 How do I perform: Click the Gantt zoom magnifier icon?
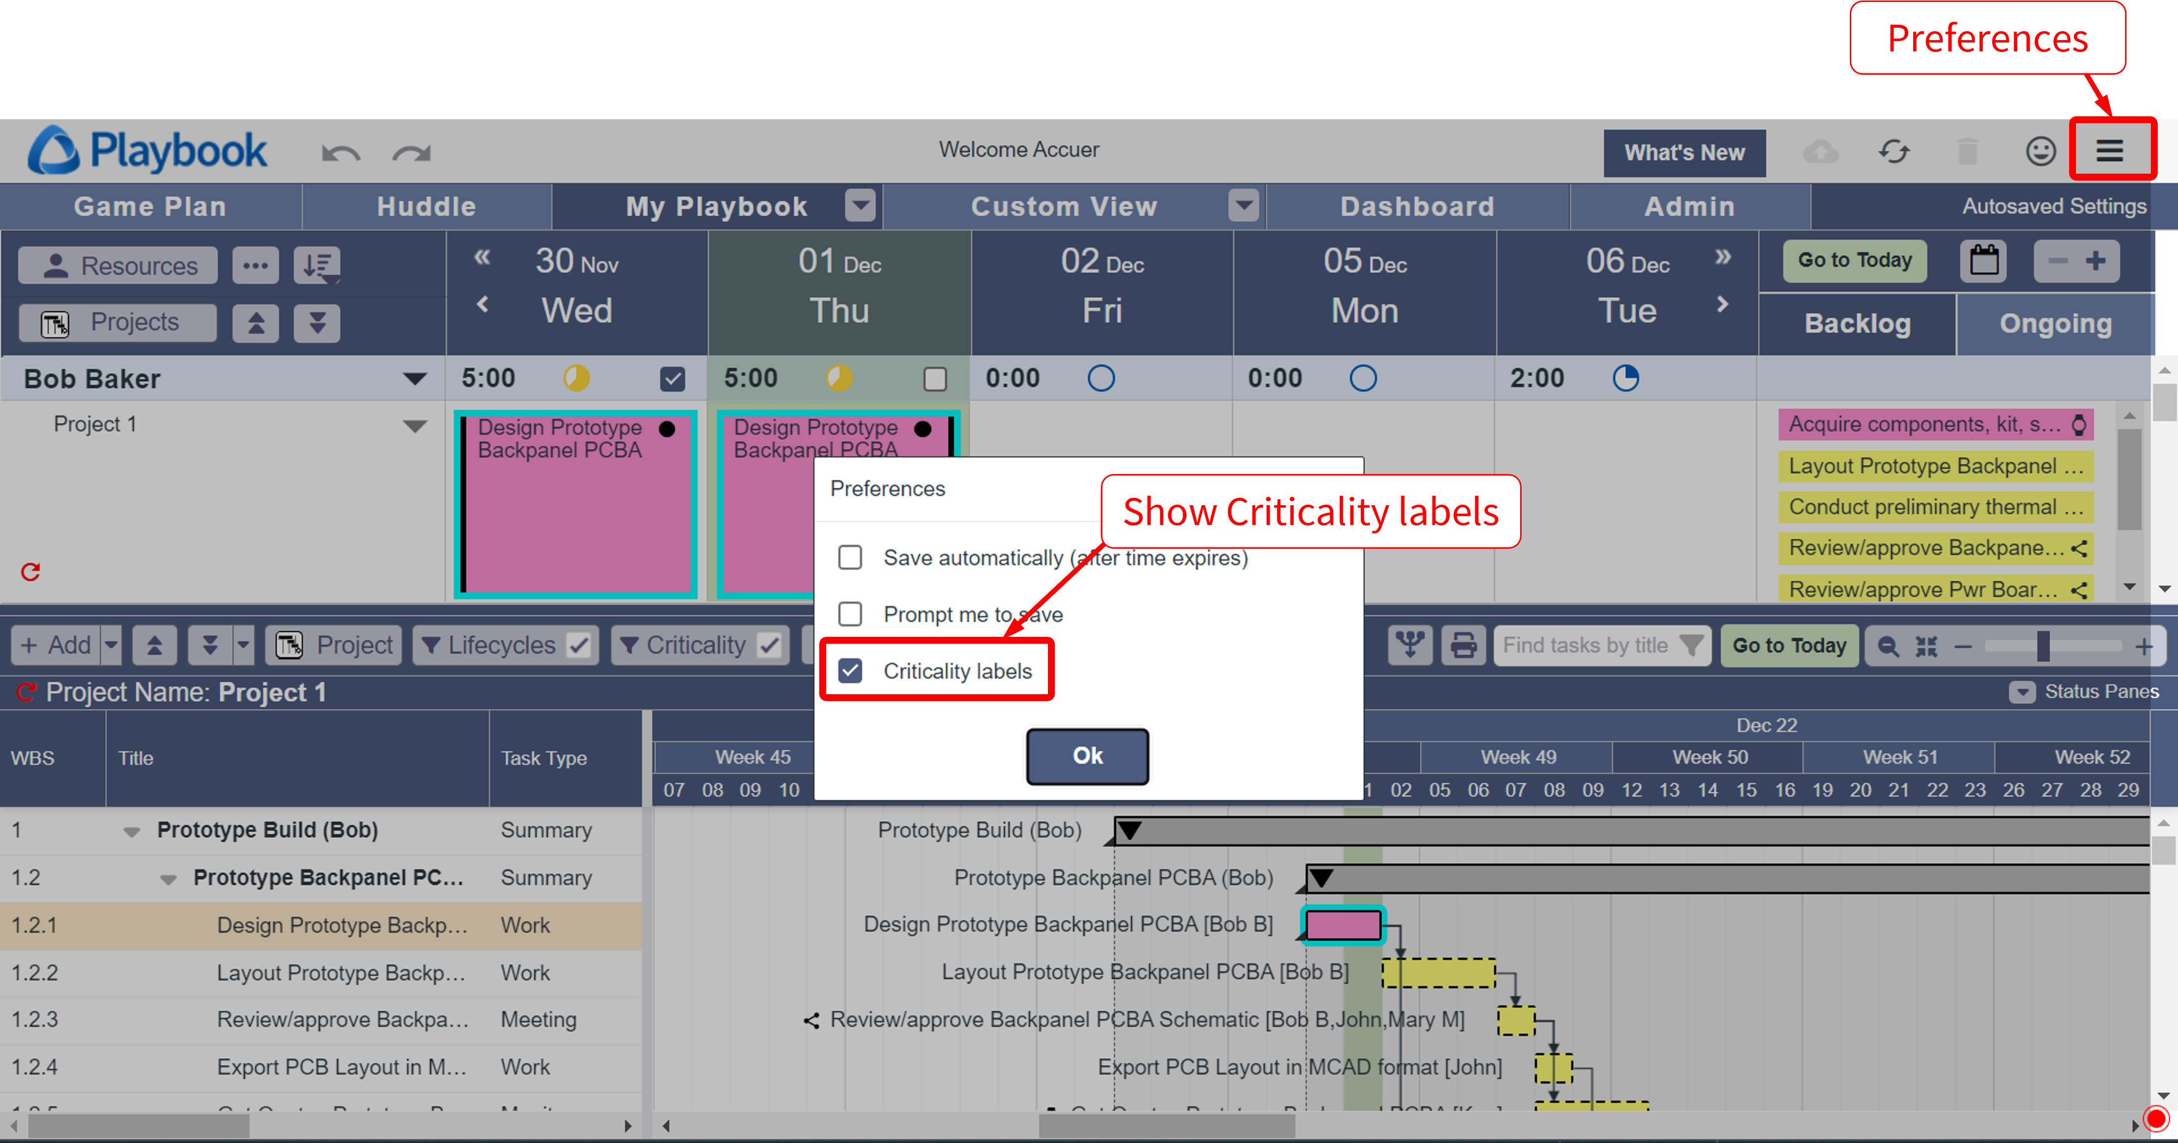[x=1887, y=647]
